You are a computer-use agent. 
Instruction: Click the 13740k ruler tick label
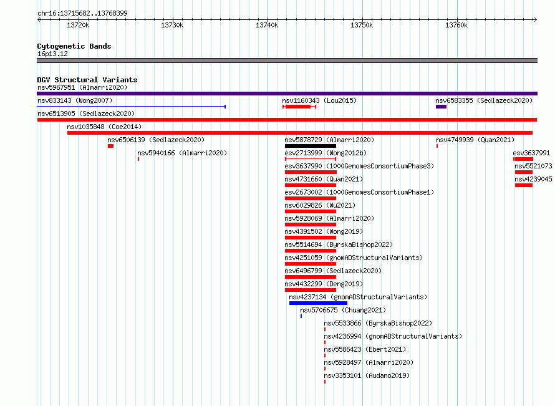point(267,25)
